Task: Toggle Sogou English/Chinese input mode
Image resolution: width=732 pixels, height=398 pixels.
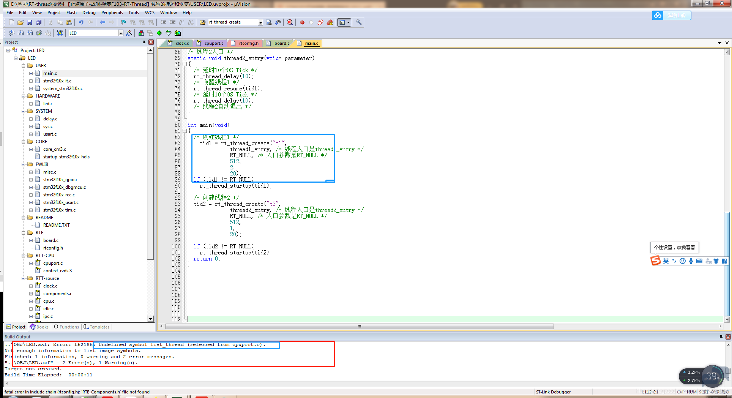Action: (666, 261)
